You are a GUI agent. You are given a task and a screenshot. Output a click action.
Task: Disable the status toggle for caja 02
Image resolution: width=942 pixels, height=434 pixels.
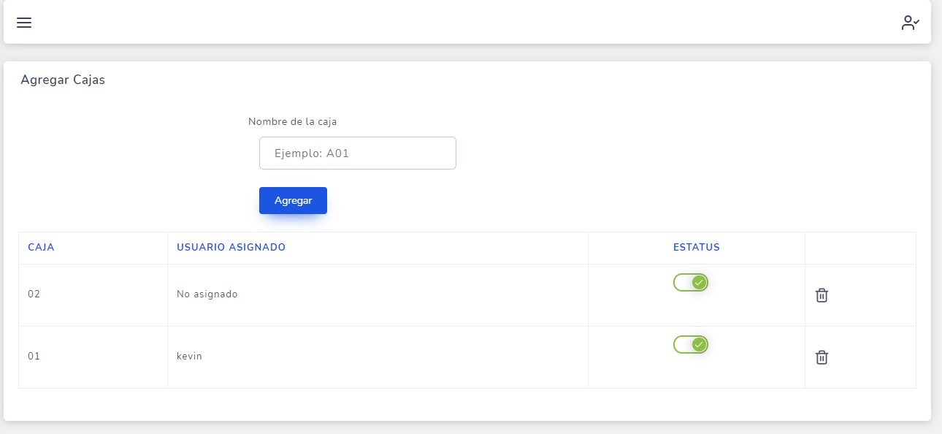tap(691, 283)
